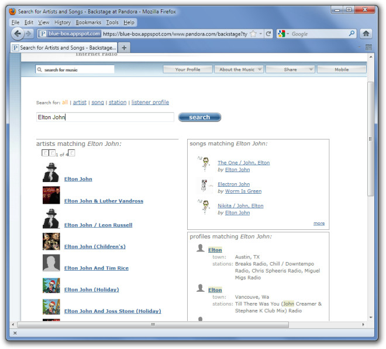386x349 pixels.
Task: Go to next artists page arrow
Action: 71,153
